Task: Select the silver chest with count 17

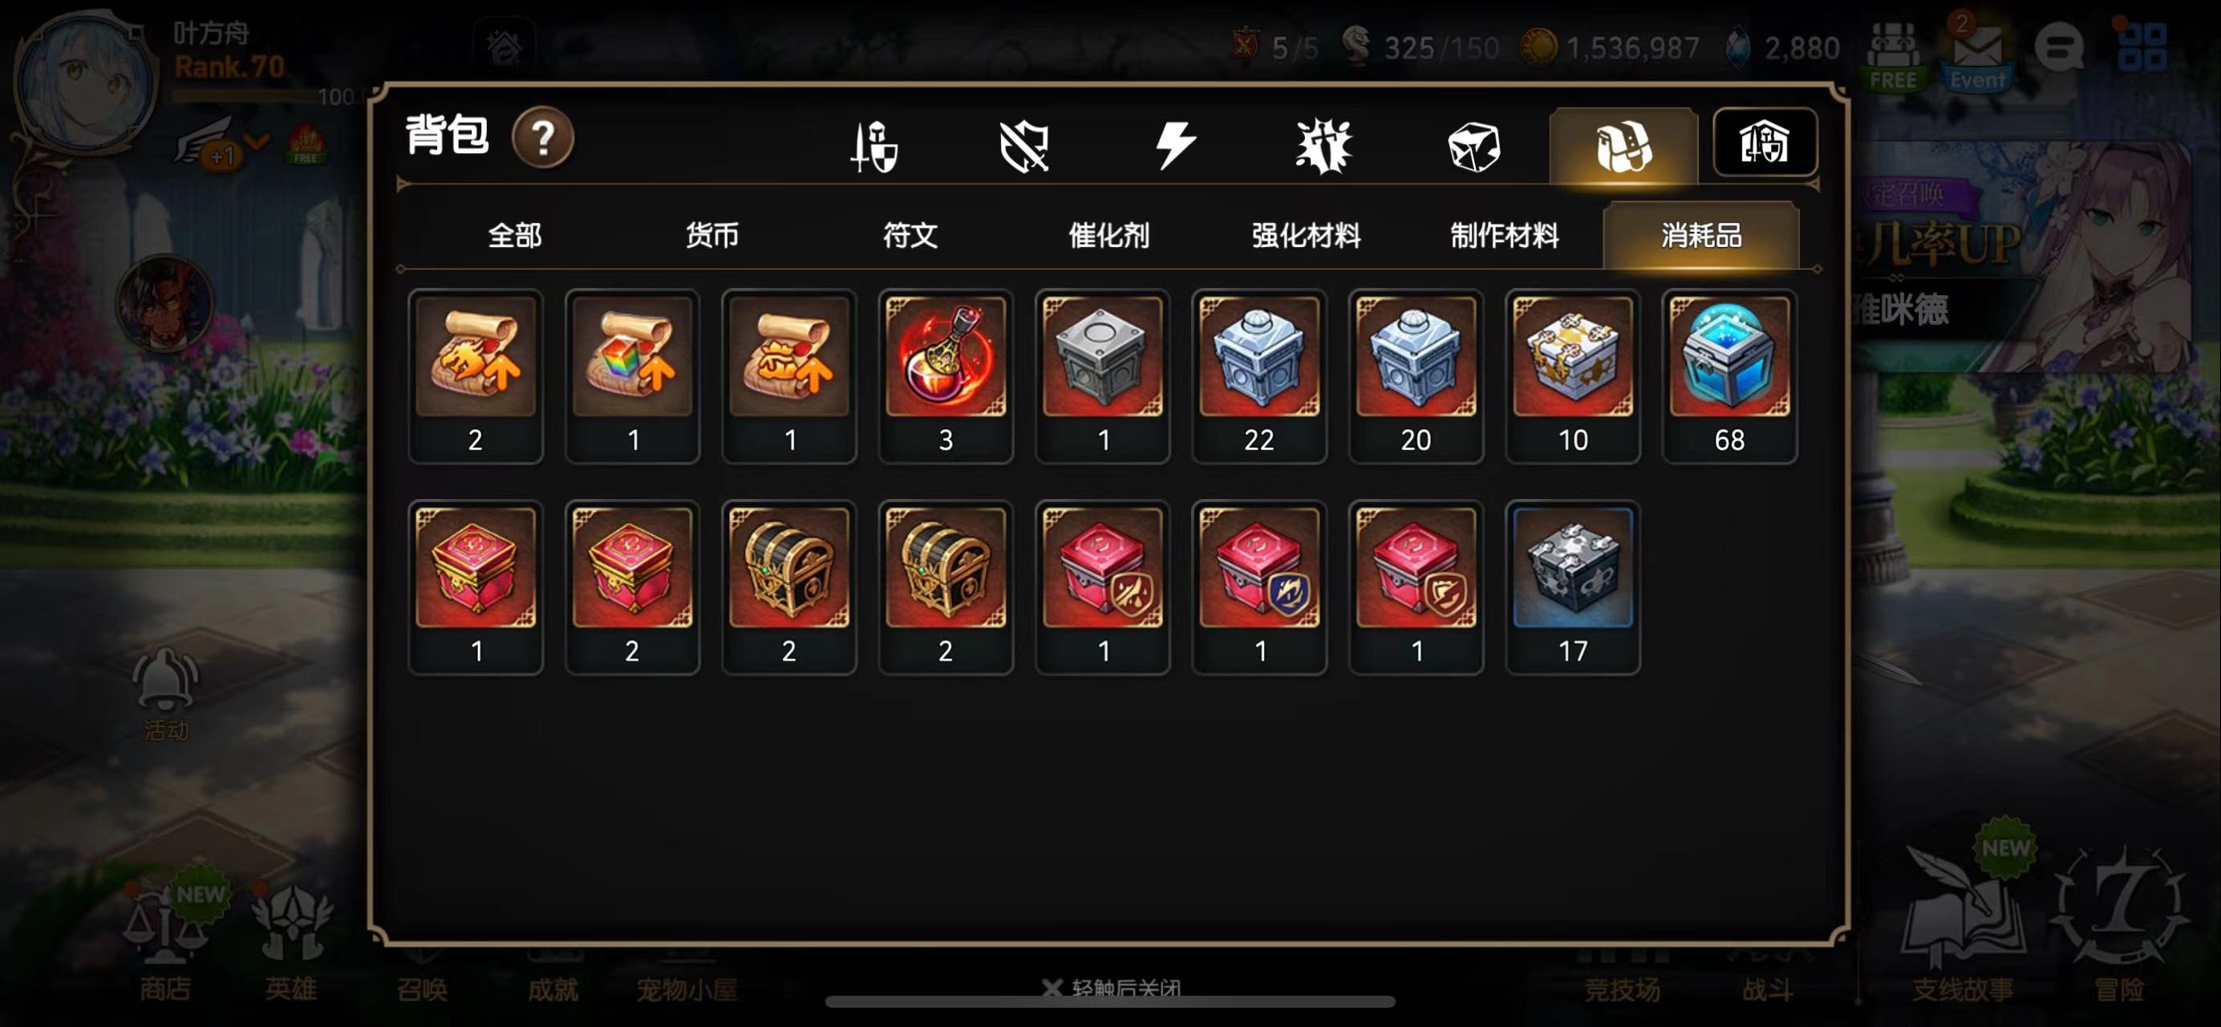Action: (x=1573, y=587)
